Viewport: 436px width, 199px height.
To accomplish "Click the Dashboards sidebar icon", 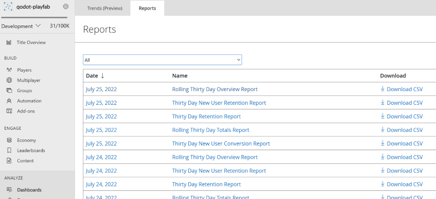I will click(x=9, y=190).
